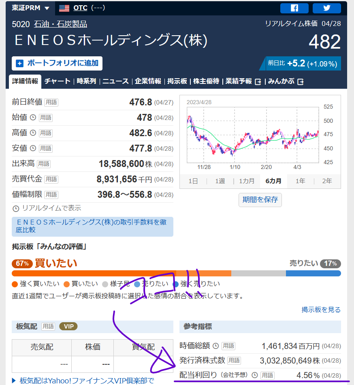Open the 企業情報 tab
This screenshot has width=354, height=385.
148,81
